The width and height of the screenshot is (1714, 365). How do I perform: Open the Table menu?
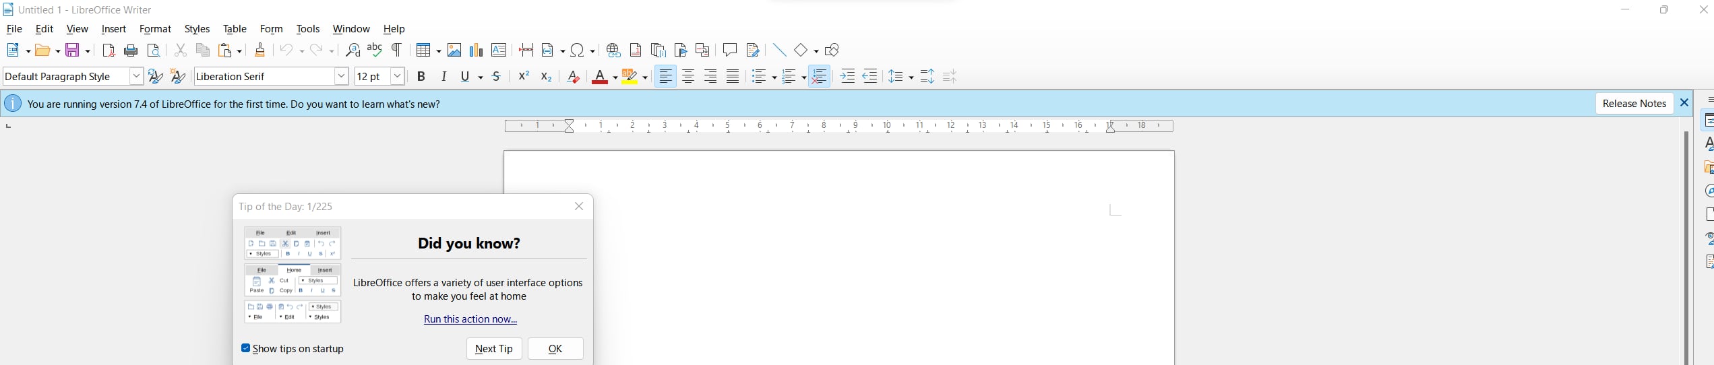(x=235, y=29)
